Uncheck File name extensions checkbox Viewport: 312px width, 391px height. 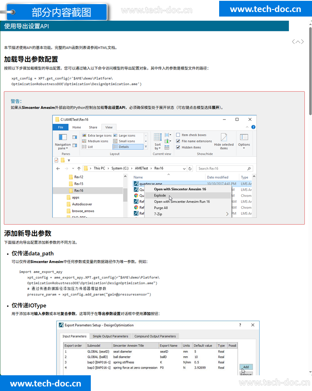(178, 141)
